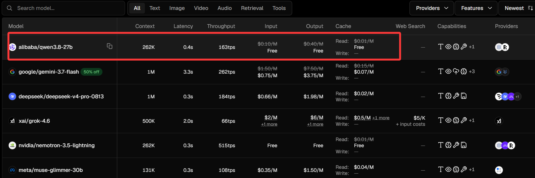Open the nvidia/nemotron-3.5-lightning model link

tap(56, 145)
